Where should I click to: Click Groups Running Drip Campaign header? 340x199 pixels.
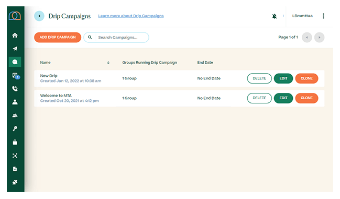150,63
